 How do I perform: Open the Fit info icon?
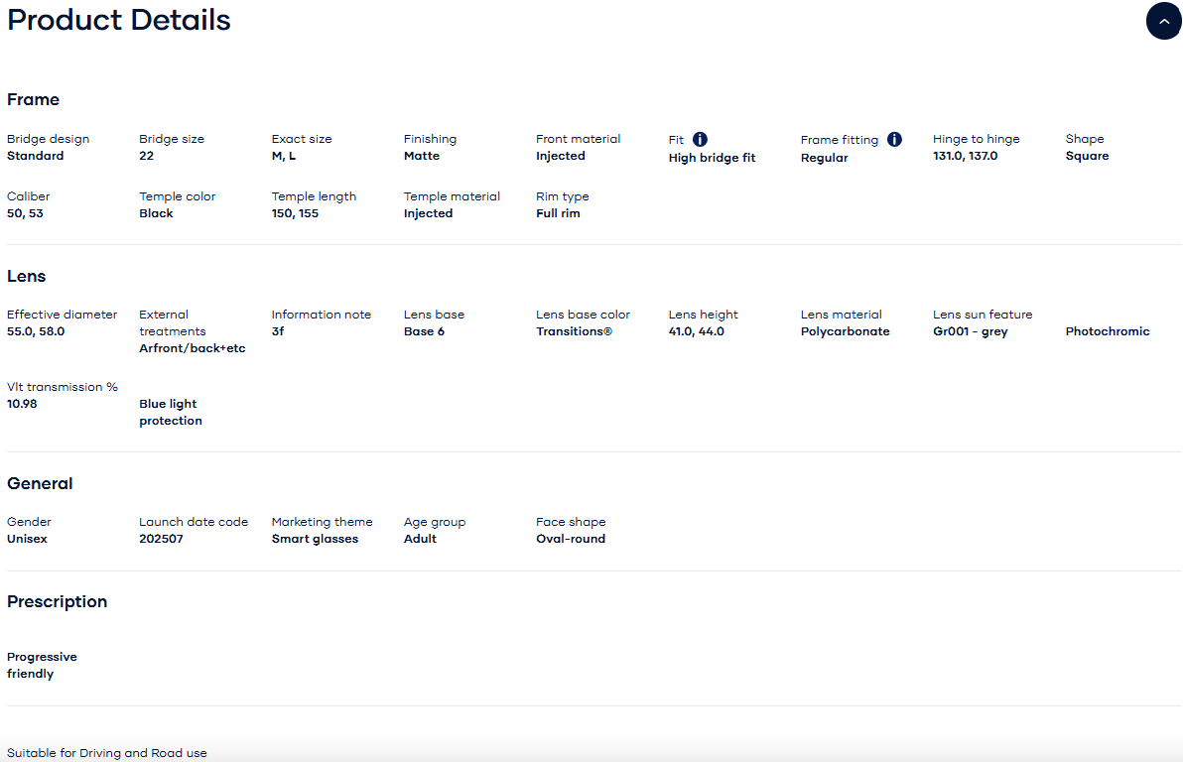click(x=700, y=140)
